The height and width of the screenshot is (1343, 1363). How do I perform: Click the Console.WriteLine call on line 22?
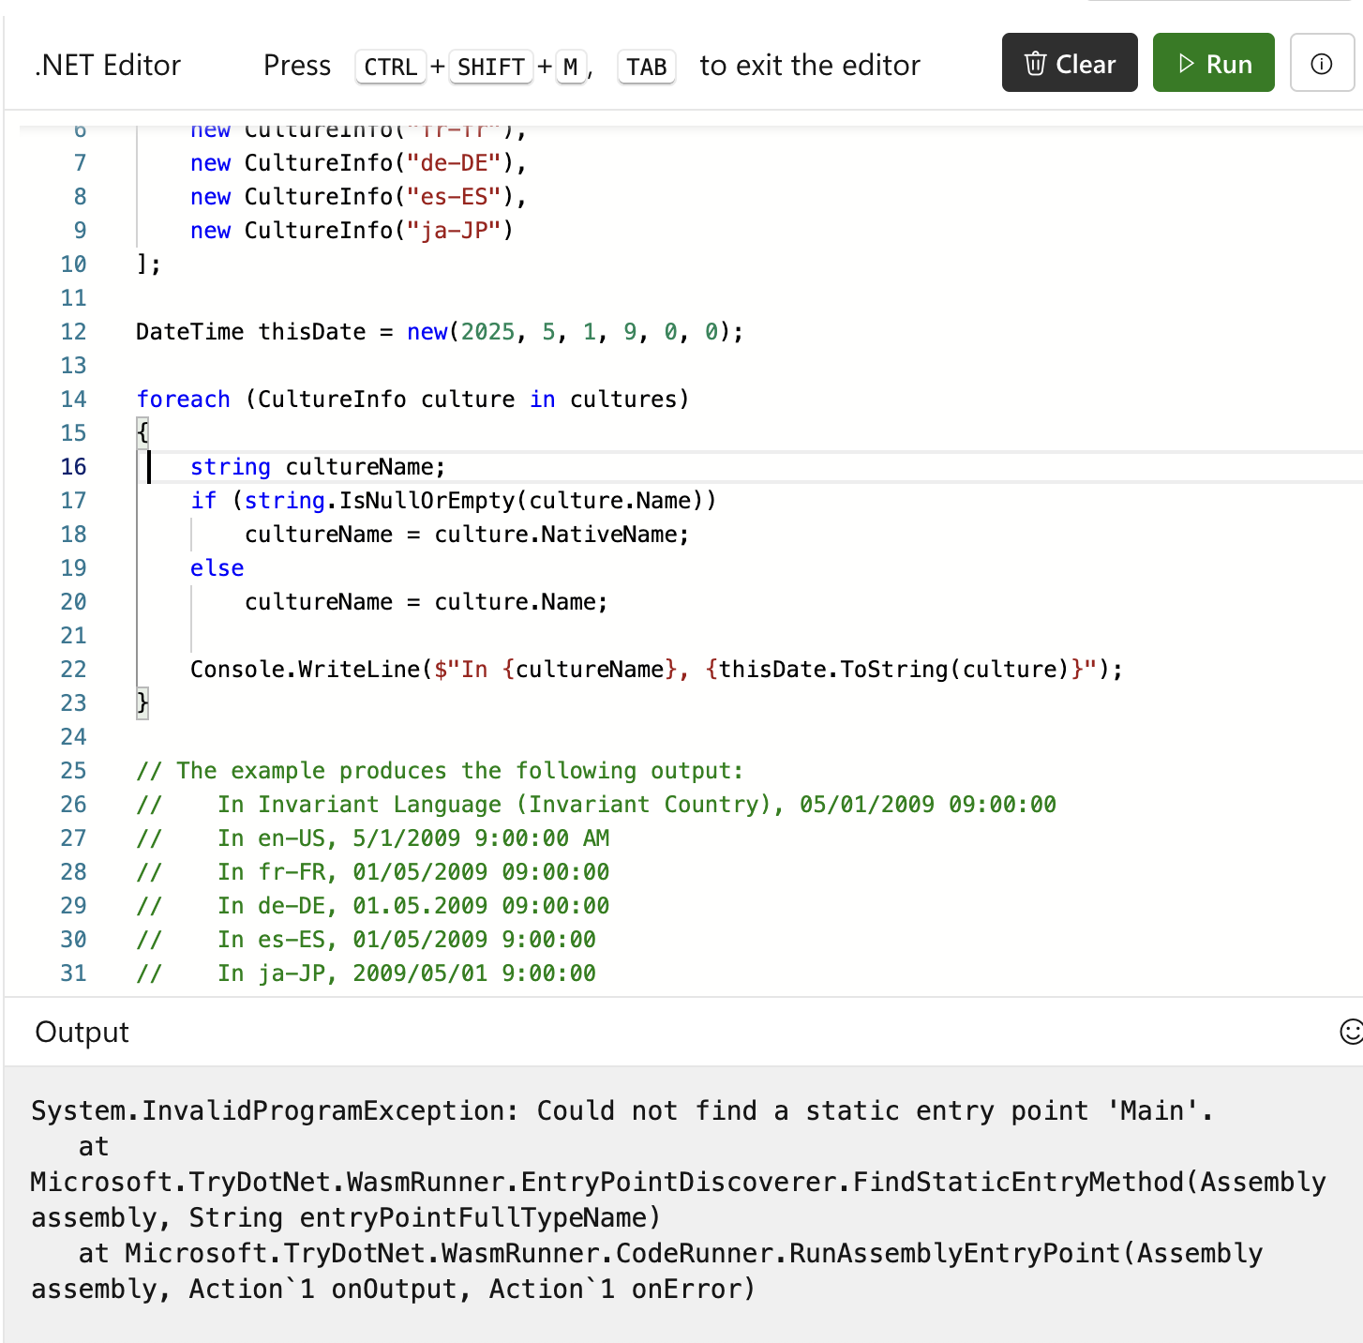coord(305,670)
